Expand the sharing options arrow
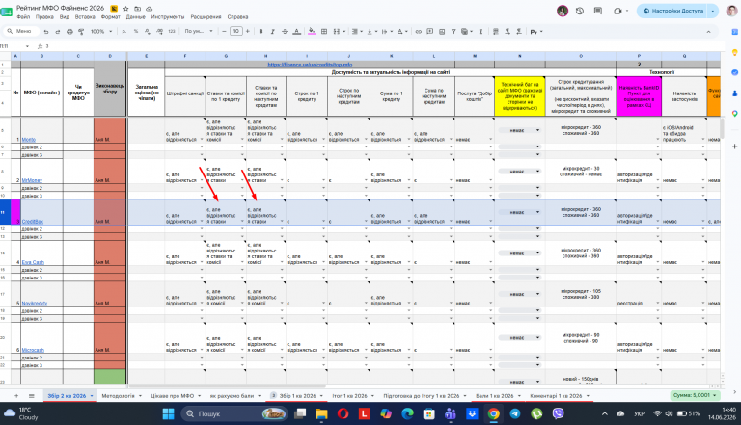 [713, 11]
